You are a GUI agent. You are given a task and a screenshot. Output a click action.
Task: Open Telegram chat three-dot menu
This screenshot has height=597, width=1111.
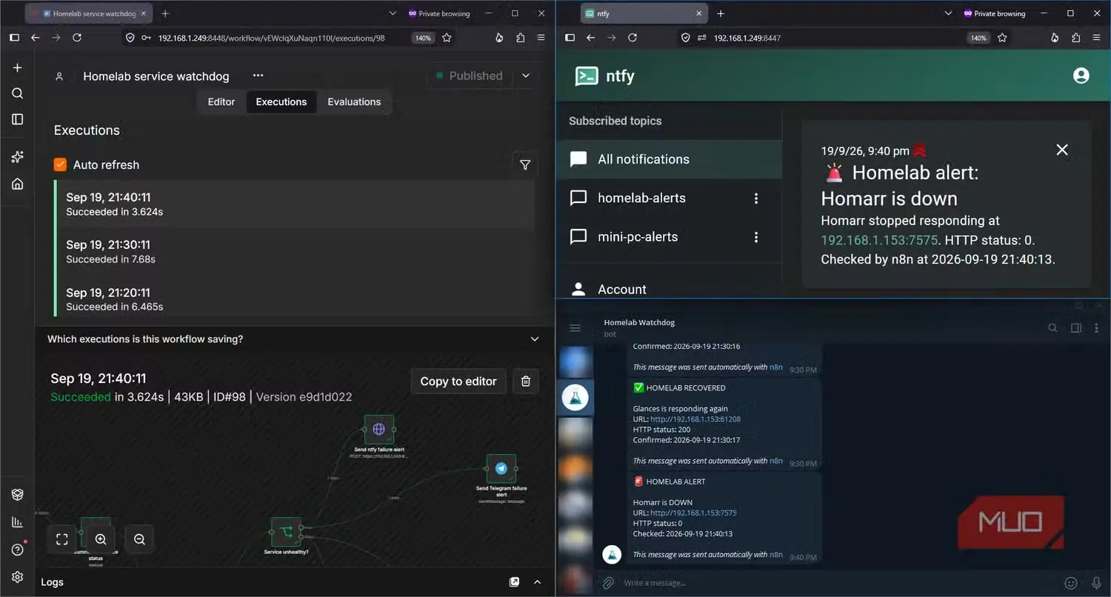tap(1097, 328)
